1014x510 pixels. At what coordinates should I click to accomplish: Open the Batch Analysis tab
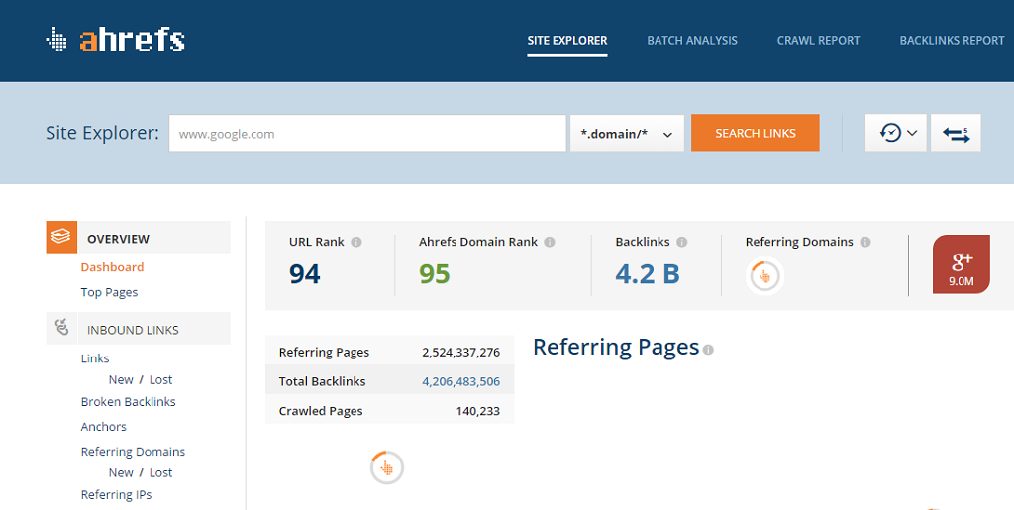pos(692,40)
